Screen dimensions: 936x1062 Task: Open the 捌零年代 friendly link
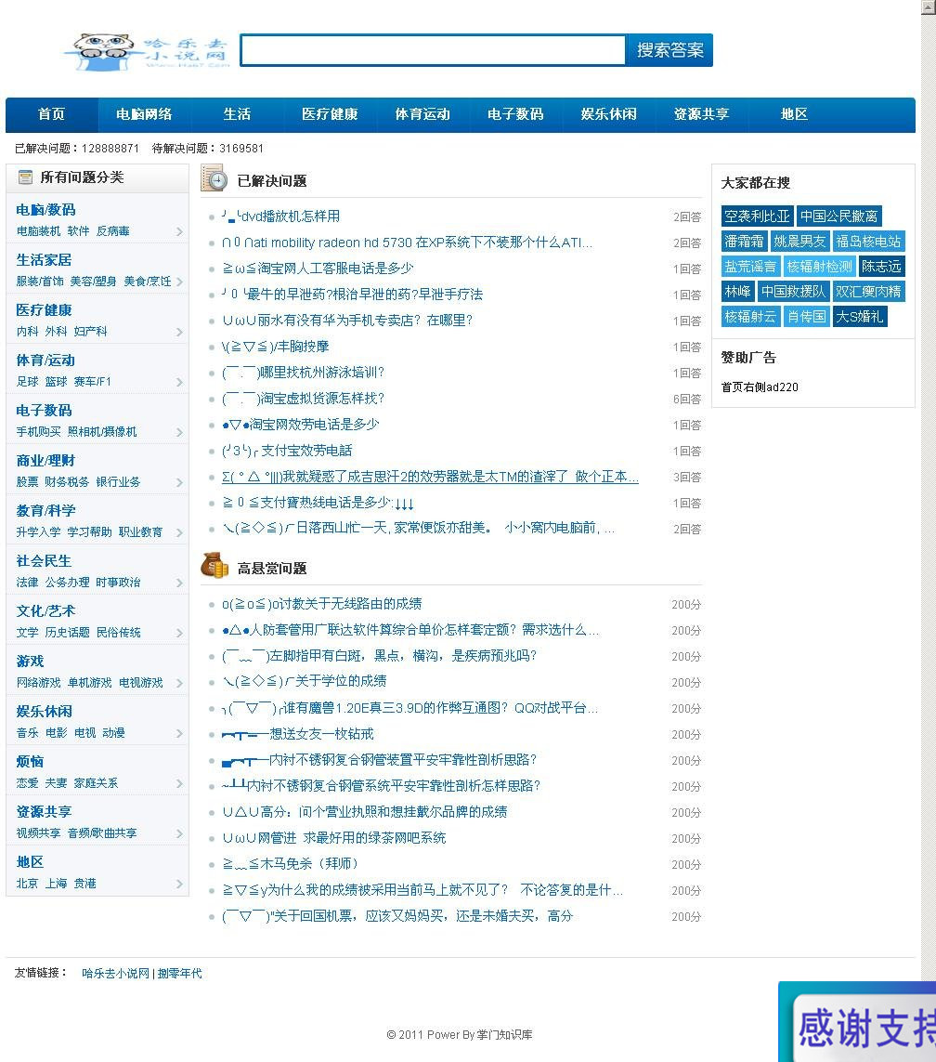point(180,974)
